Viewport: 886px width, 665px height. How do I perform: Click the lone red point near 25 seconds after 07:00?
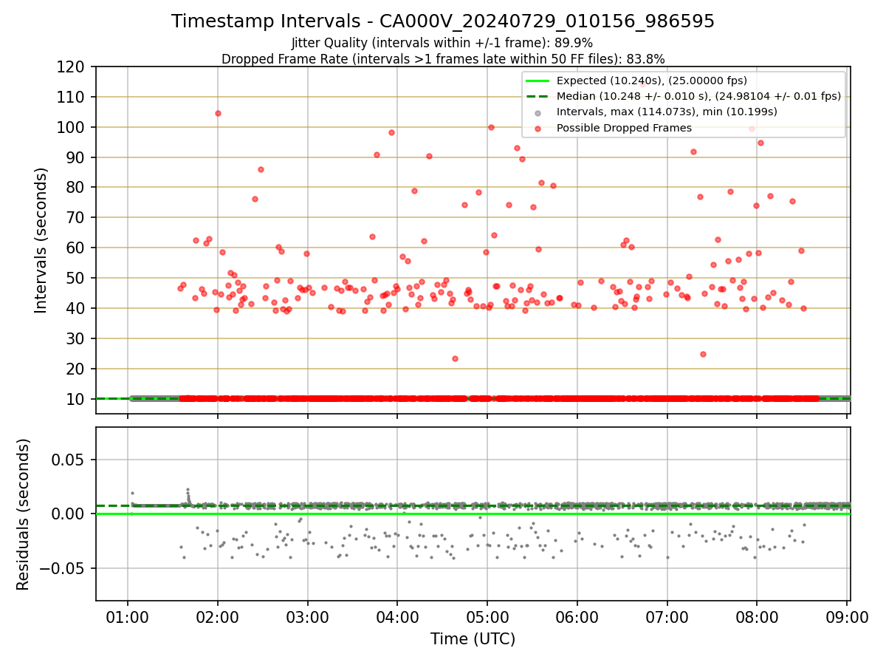click(703, 354)
